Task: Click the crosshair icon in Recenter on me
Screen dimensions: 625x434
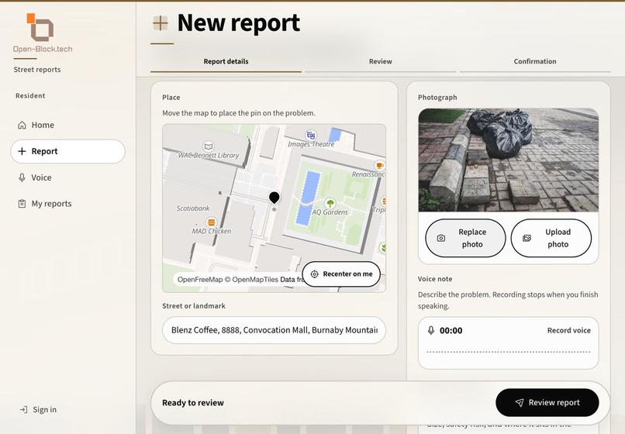Action: 315,274
